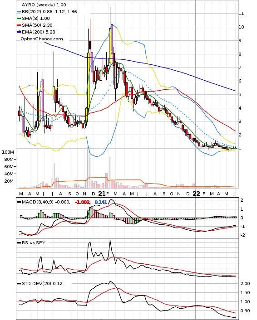Image resolution: width=257 pixels, height=320 pixels.
Task: Click the black STD DEV legend marker
Action: (19, 283)
